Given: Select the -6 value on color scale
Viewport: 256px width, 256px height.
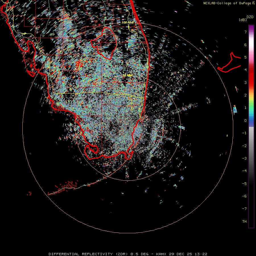Looking at the screenshot, I should (244, 196).
